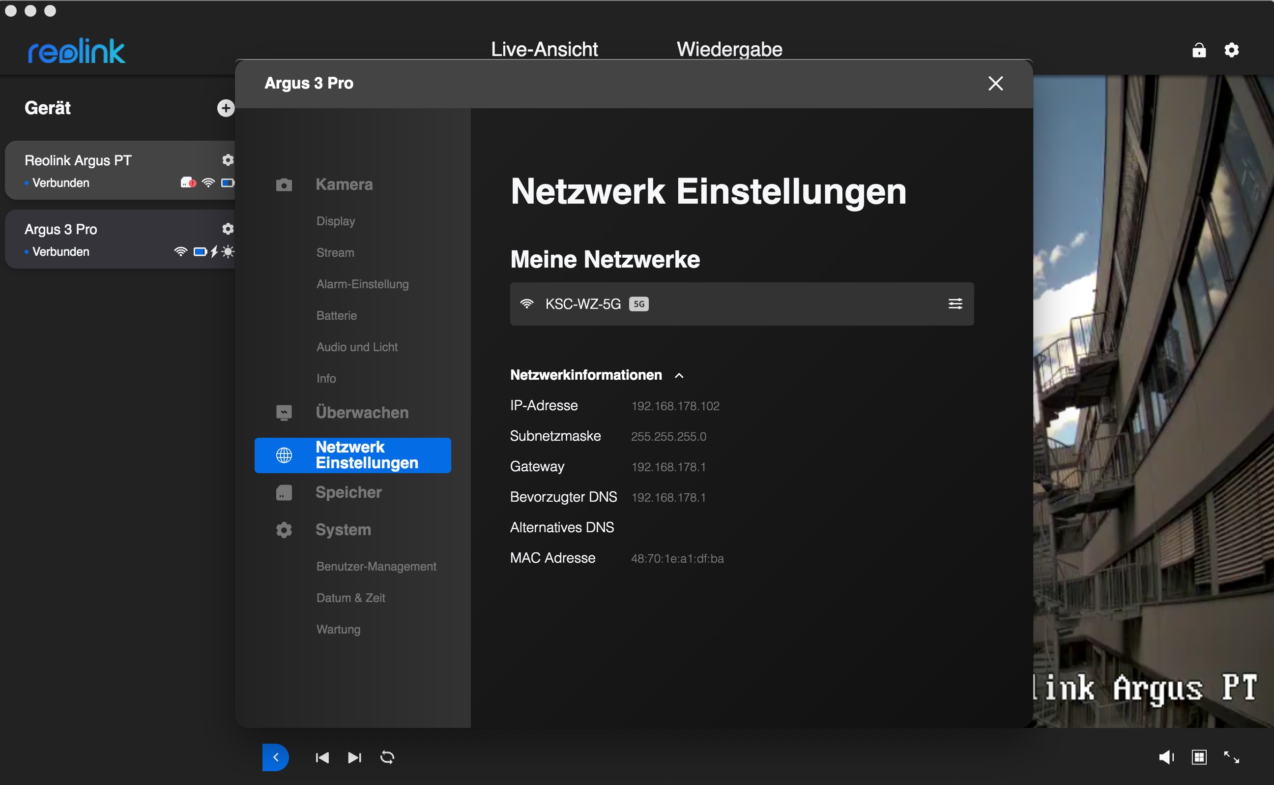Collapse the Netzwerkinformationen section
Screen dimensions: 1274x785
tap(679, 375)
